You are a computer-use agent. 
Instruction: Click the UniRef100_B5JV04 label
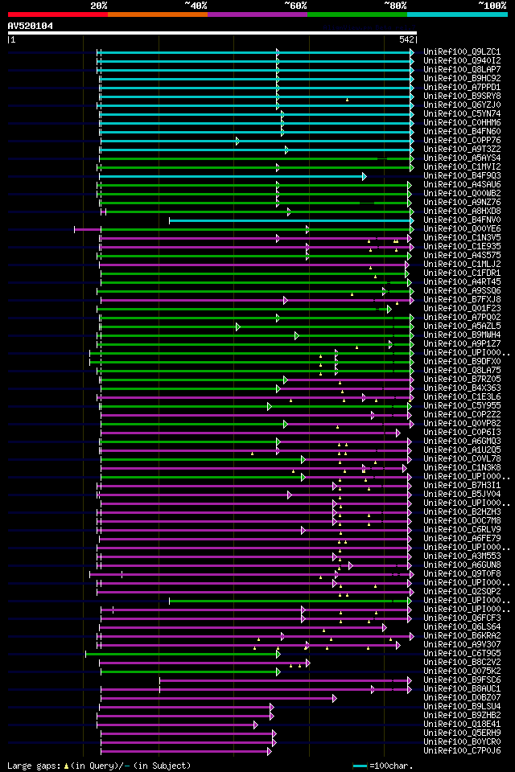coord(462,495)
